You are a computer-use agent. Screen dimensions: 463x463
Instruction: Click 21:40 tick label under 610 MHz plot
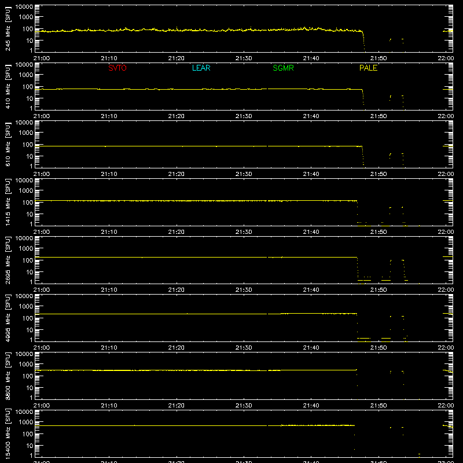311,174
